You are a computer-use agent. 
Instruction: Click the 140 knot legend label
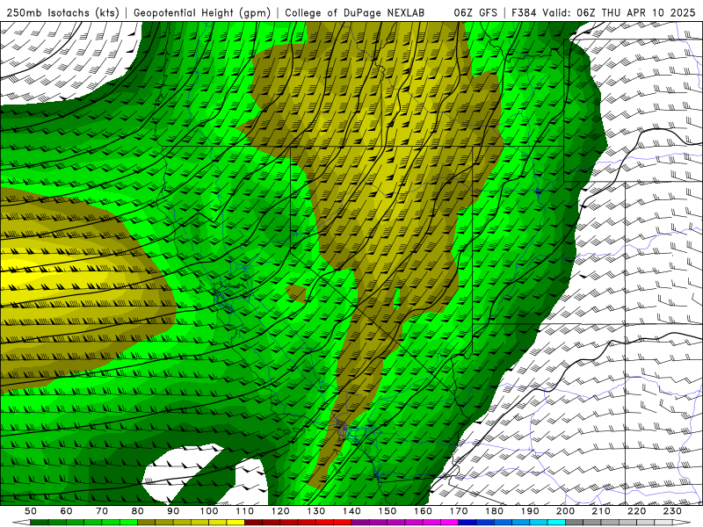pos(351,511)
